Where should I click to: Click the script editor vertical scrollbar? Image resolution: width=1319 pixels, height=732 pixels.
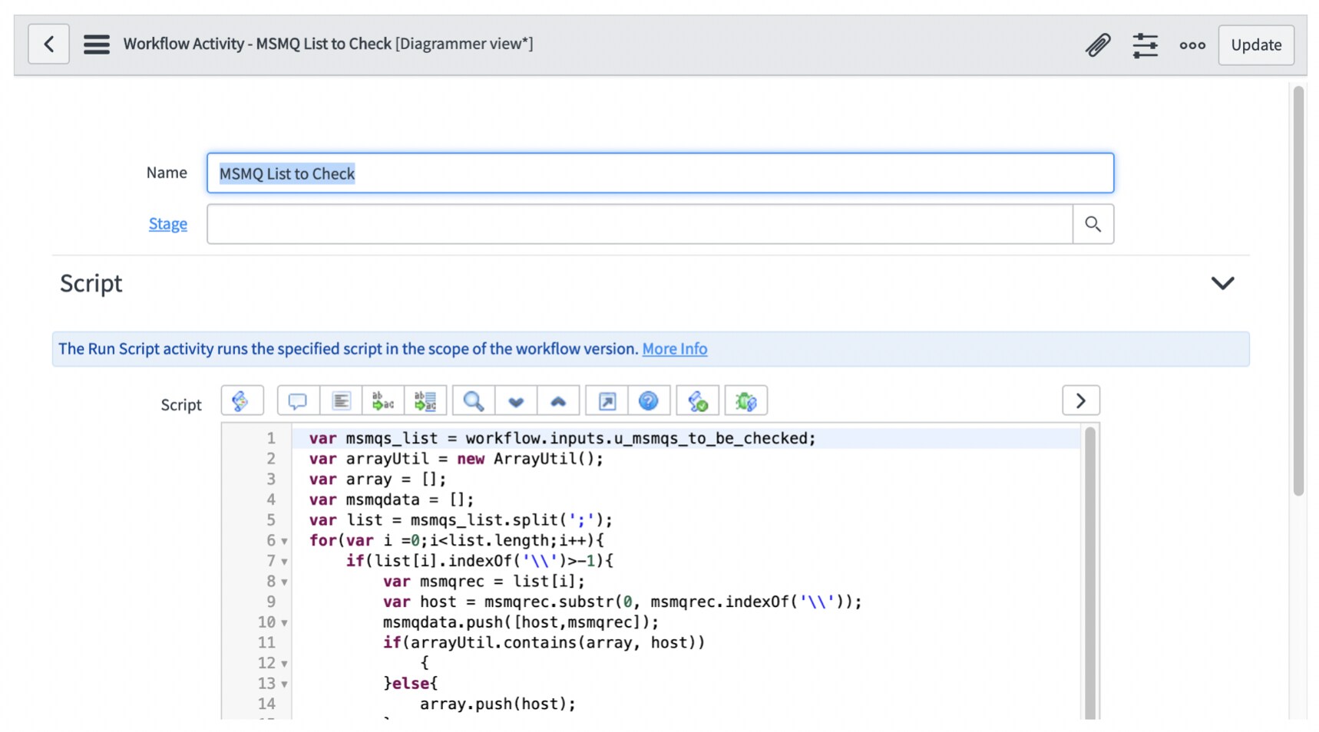pos(1090,572)
